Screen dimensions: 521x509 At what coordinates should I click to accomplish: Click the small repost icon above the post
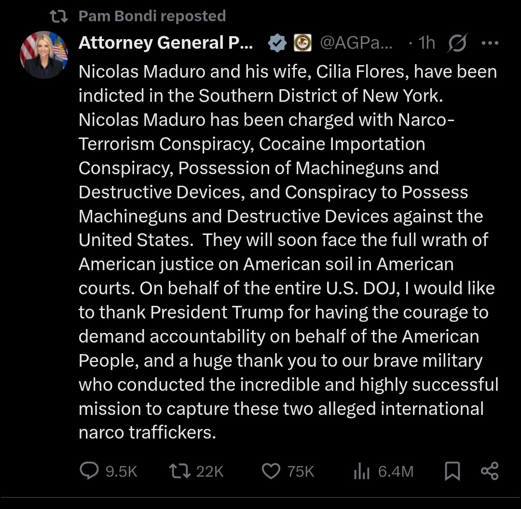tap(58, 16)
